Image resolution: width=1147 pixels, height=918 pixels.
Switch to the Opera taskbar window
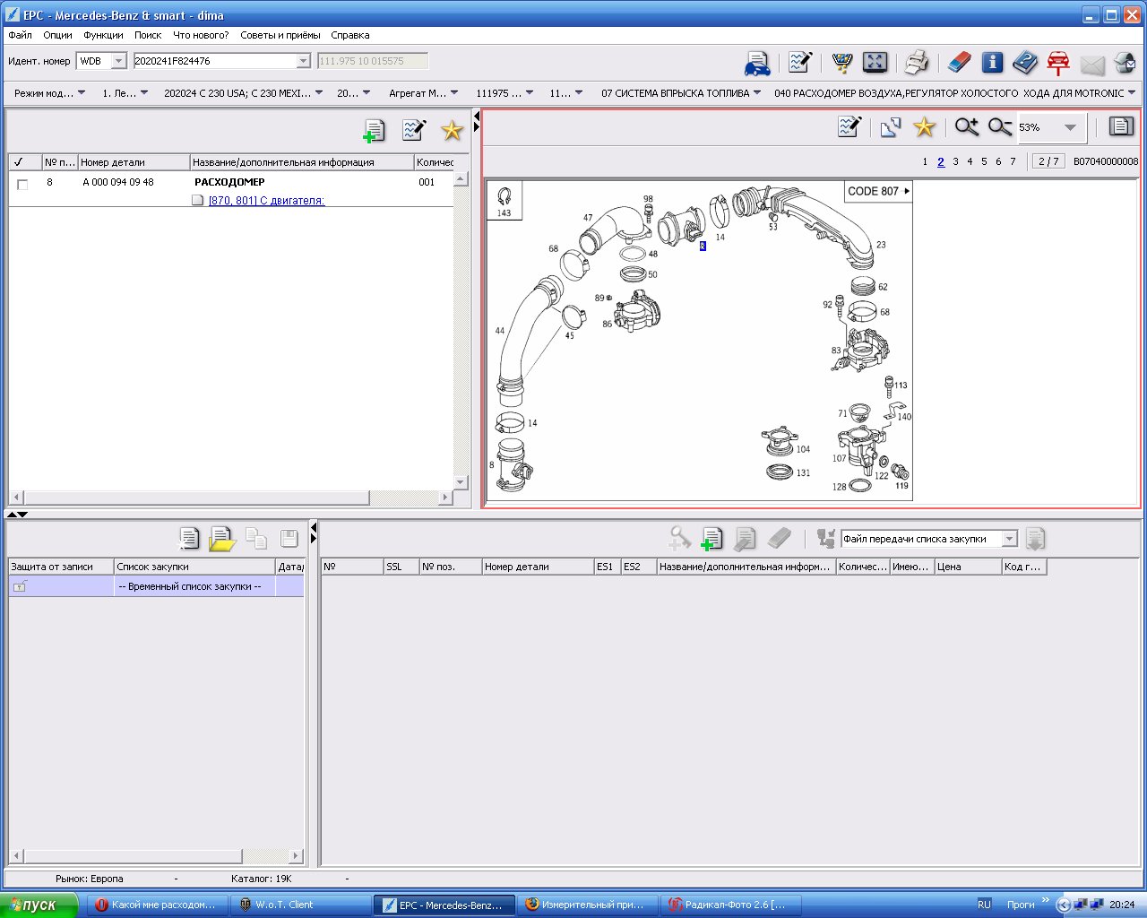pos(156,905)
